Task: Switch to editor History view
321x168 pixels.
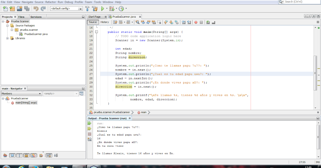Action: [x=105, y=22]
